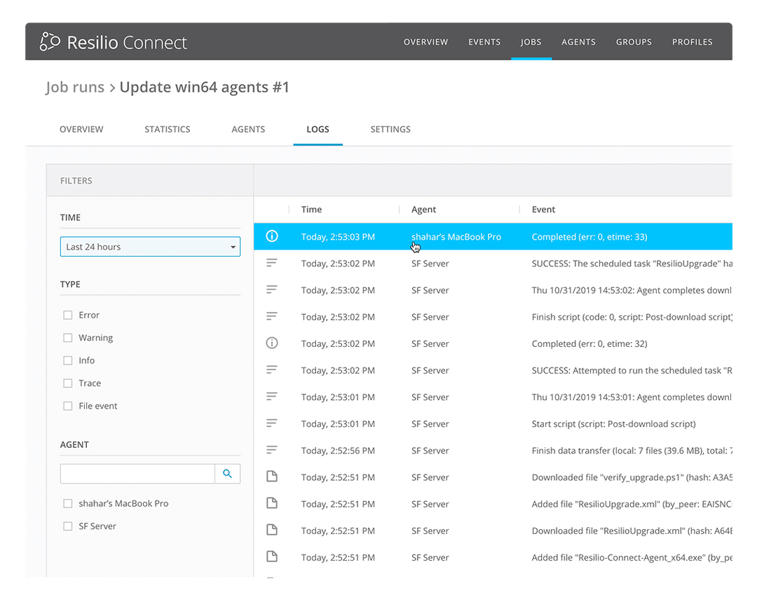
Task: Click event 'Downloaded file "ResilioUpgrade.xml"'
Action: coord(632,531)
